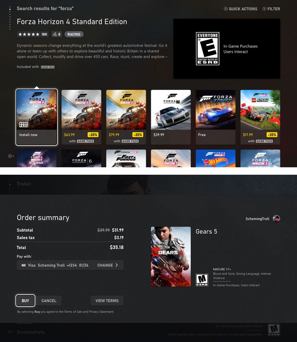Select LEGO Speed Champions tile at $17.99
The height and width of the screenshot is (342, 297).
click(260, 117)
